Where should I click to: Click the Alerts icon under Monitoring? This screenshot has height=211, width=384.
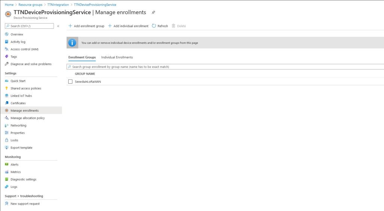pyautogui.click(x=6, y=165)
